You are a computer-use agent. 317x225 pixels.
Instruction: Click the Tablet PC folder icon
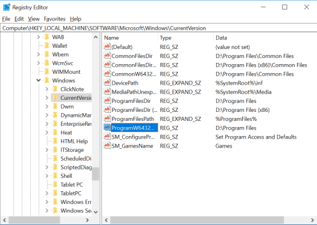coord(55,184)
